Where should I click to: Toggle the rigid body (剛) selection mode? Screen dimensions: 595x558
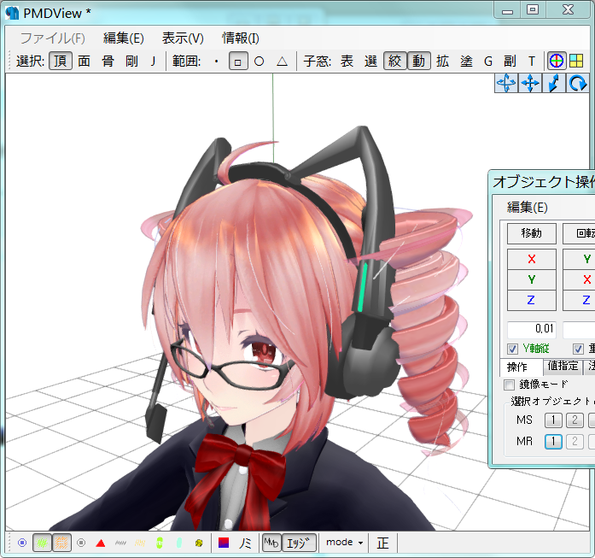click(131, 61)
